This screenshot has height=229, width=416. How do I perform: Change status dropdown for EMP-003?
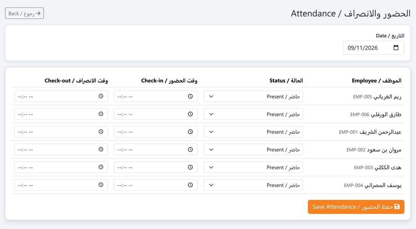[253, 167]
